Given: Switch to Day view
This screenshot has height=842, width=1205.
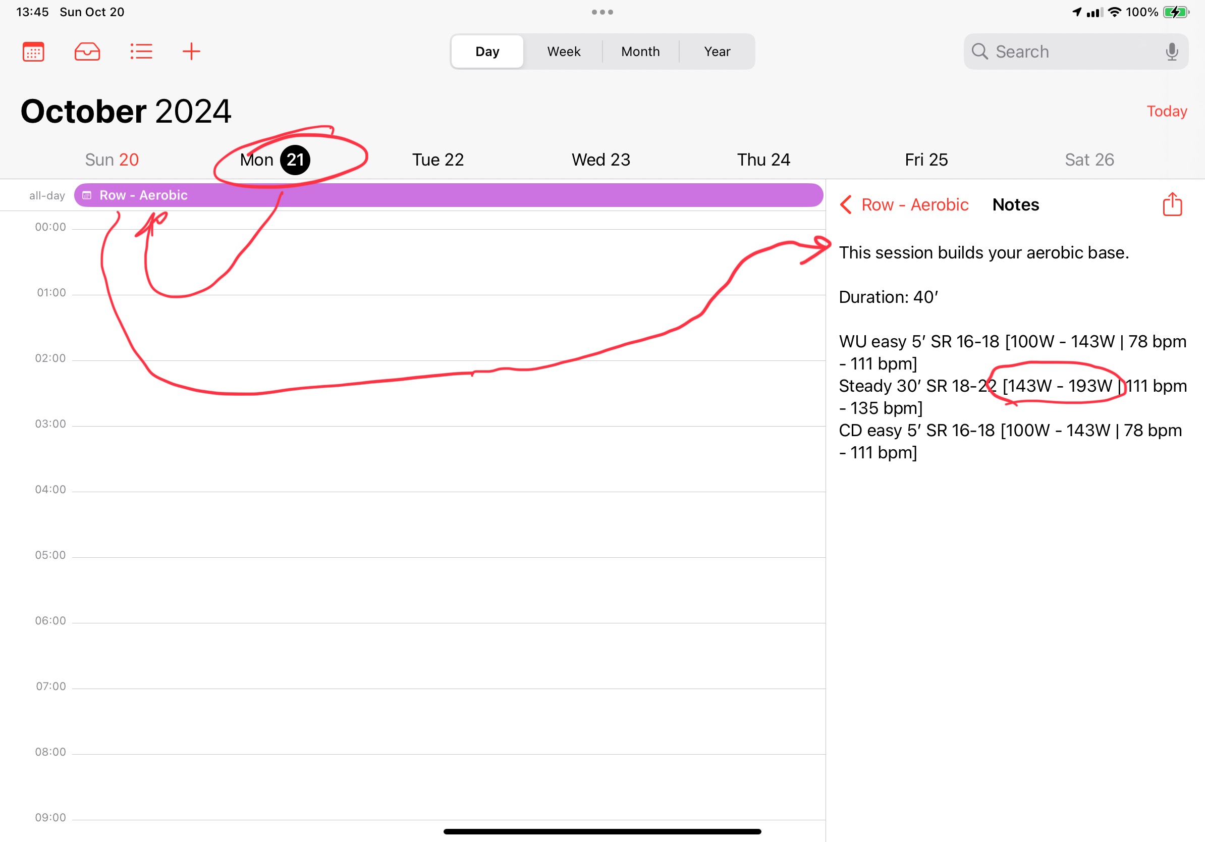Looking at the screenshot, I should click(487, 51).
